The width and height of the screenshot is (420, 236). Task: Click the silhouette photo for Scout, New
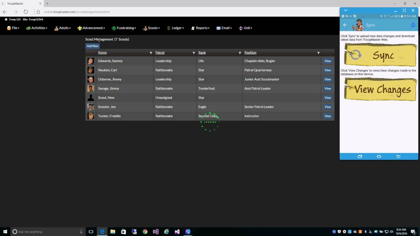[x=91, y=98]
